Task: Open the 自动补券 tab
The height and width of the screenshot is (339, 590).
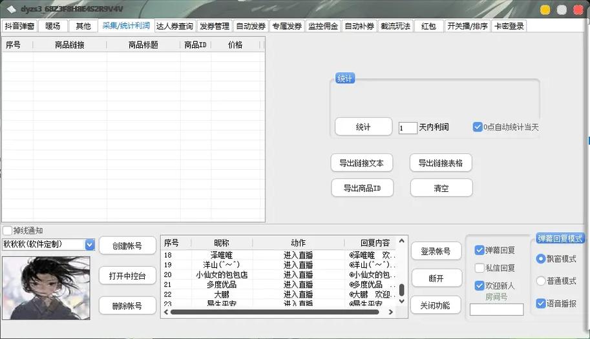Action: (x=359, y=26)
